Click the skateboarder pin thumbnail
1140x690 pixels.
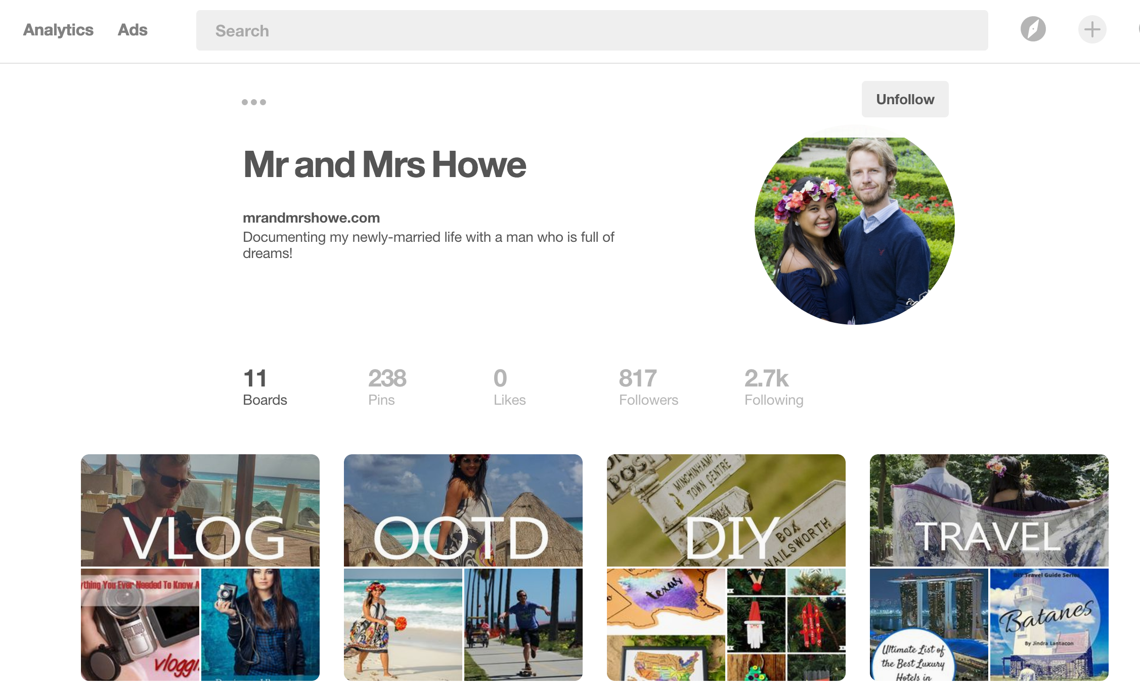pyautogui.click(x=523, y=624)
